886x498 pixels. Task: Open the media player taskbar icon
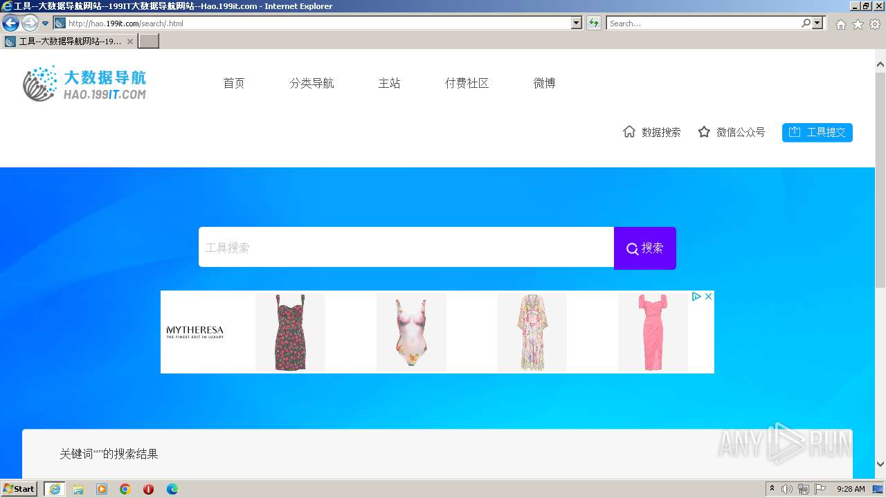pos(102,489)
